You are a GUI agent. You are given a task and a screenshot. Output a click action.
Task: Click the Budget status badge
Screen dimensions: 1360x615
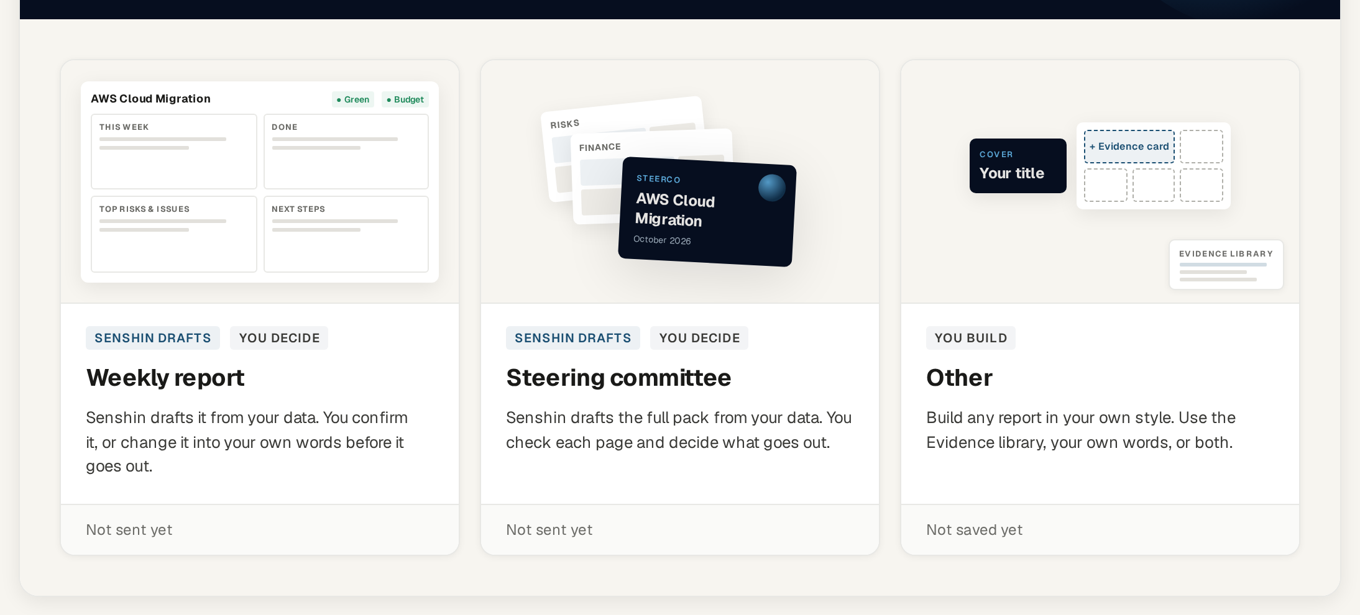[405, 99]
